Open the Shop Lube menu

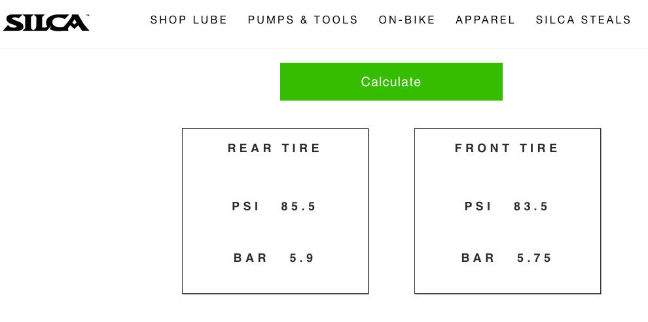tap(189, 20)
